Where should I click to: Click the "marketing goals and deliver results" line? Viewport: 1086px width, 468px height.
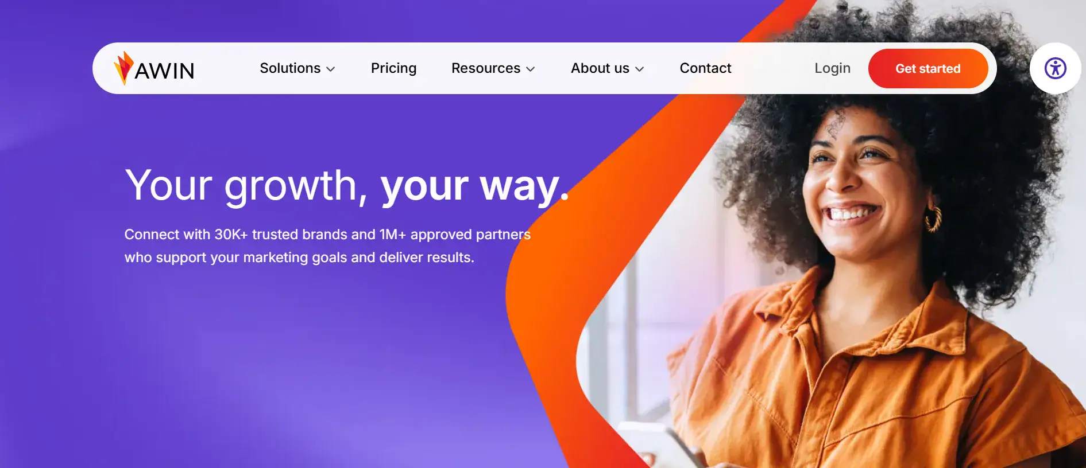tap(359, 258)
